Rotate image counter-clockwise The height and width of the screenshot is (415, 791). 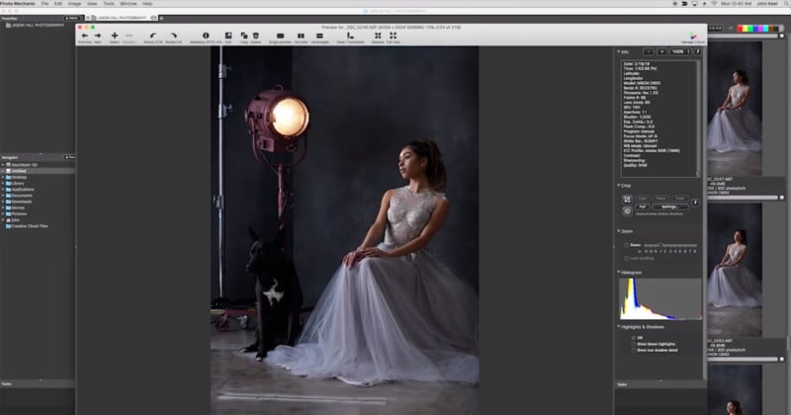coord(153,36)
